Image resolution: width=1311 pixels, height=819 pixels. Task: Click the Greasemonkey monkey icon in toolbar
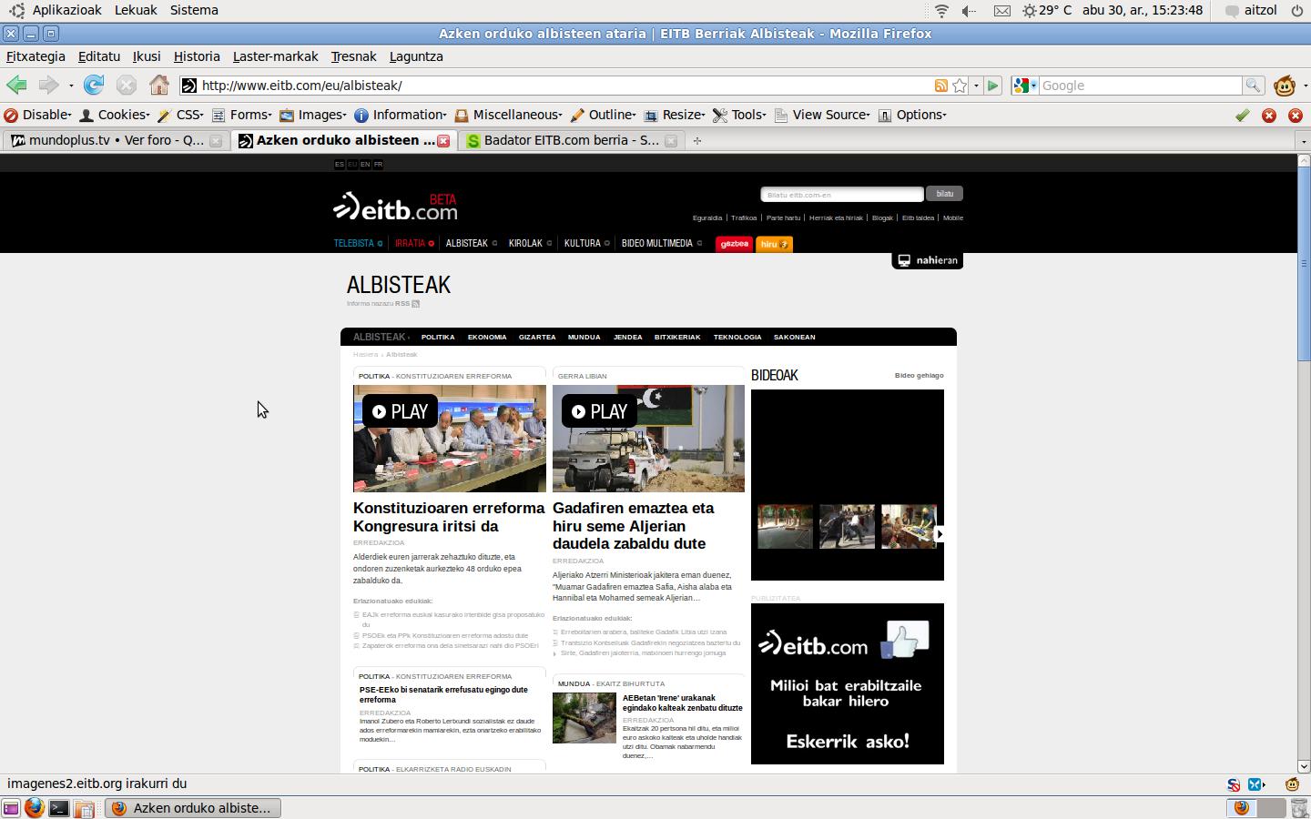tap(1285, 86)
